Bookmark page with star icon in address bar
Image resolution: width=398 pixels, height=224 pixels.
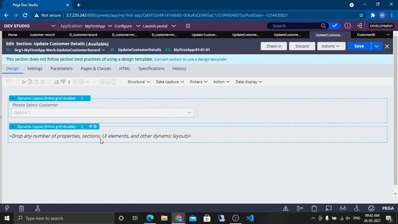pyautogui.click(x=361, y=15)
